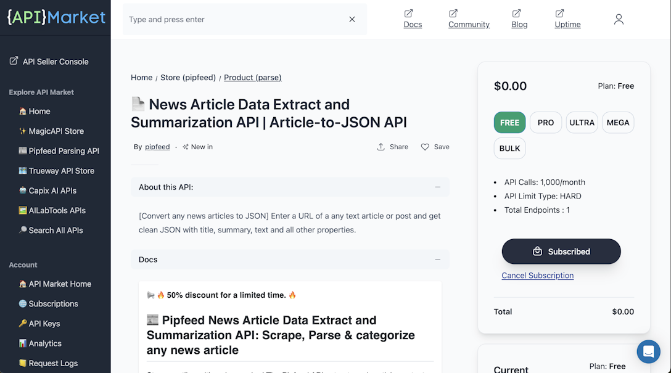Open API Keys in the sidebar
Image resolution: width=671 pixels, height=373 pixels.
point(39,324)
